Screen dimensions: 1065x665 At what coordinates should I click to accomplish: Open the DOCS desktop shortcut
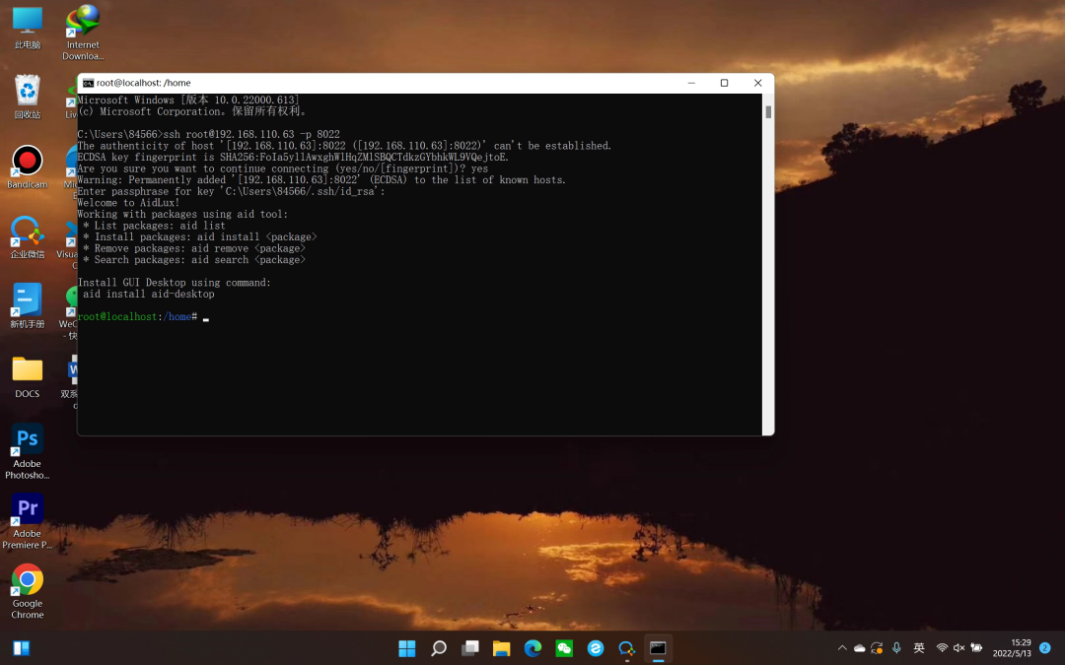(27, 370)
